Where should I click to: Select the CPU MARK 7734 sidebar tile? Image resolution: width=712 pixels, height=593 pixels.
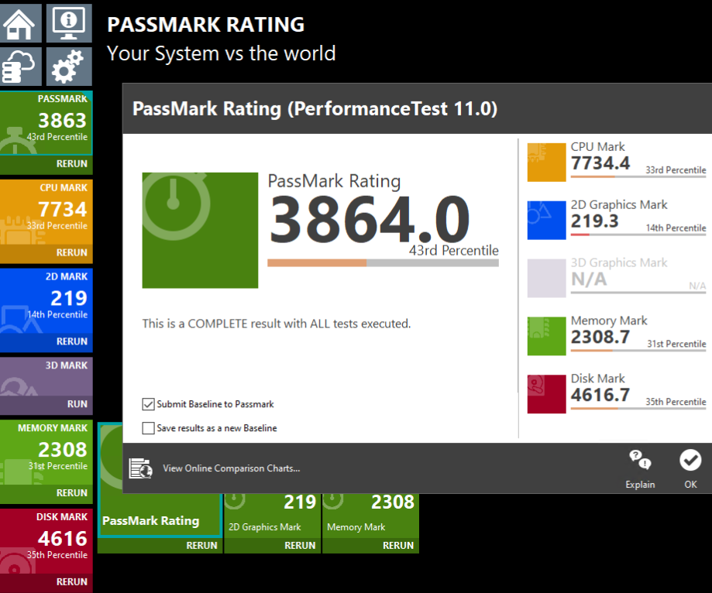[x=46, y=212]
